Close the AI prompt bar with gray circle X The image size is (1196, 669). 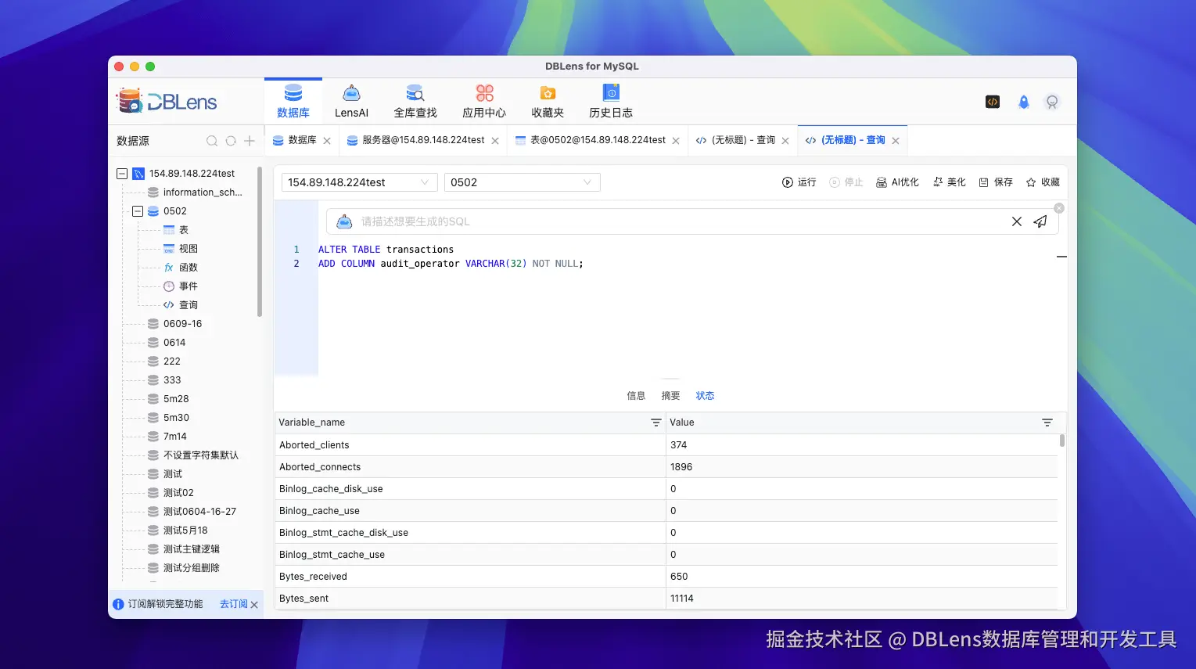1059,208
